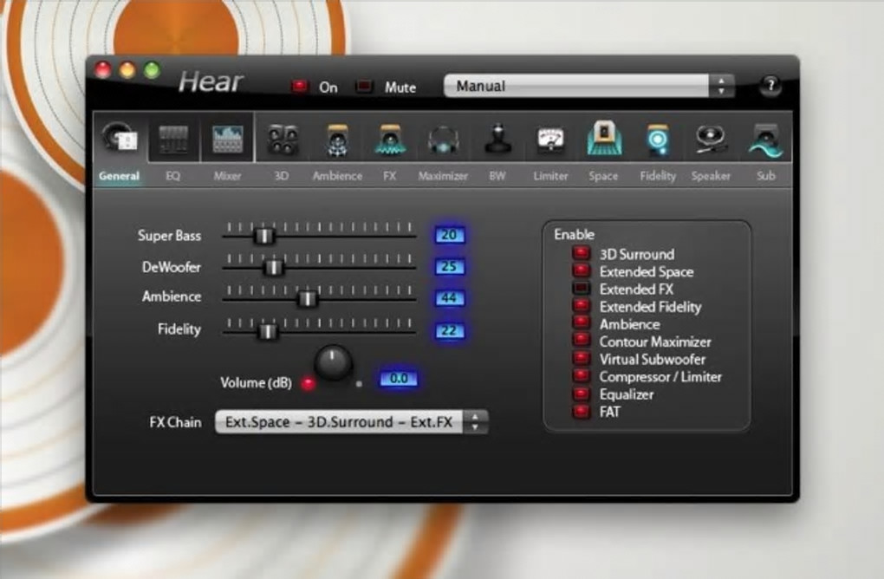884x579 pixels.
Task: Toggle the On power indicator
Action: [299, 87]
